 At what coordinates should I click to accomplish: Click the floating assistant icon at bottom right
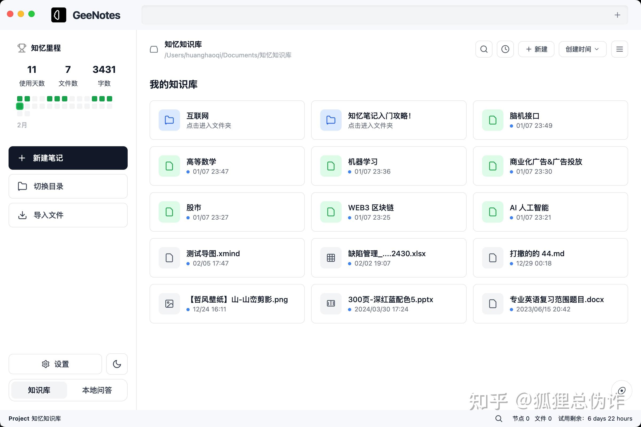click(622, 391)
